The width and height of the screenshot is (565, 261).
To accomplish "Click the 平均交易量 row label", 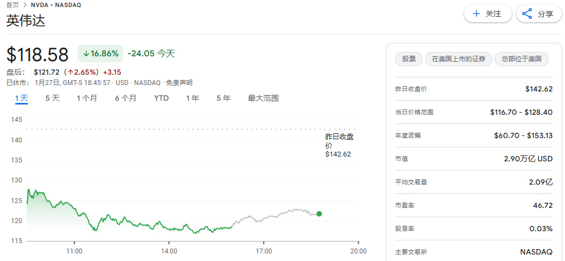I will click(411, 182).
